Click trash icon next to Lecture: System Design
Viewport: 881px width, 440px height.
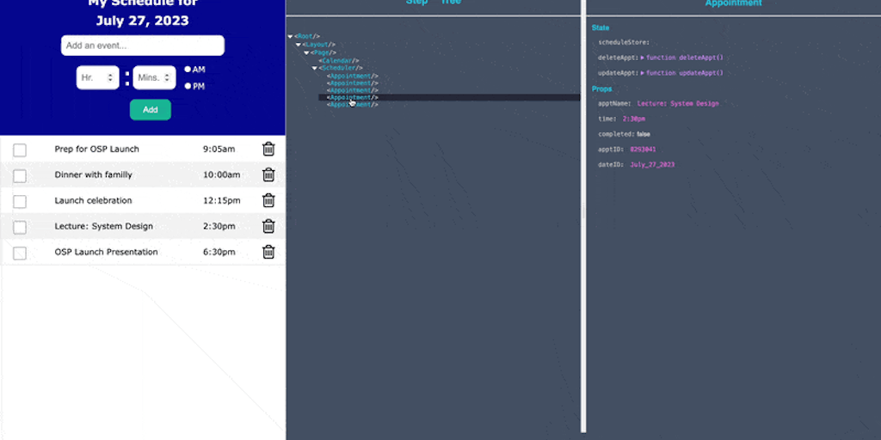[268, 226]
